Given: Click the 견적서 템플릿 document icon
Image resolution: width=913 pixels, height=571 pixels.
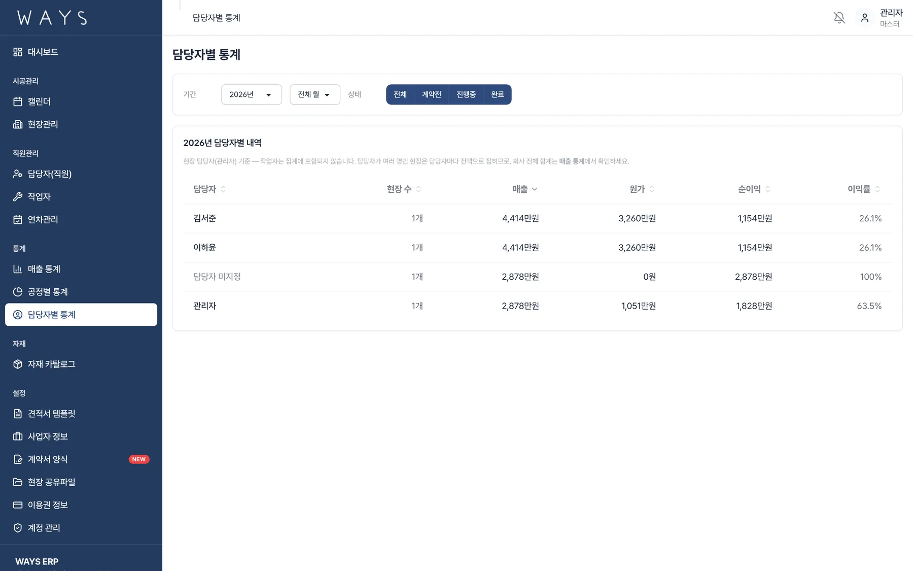Looking at the screenshot, I should (18, 414).
